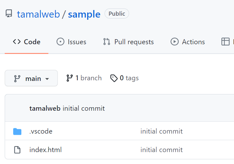Click the repository book icon
The image size is (234, 164).
point(9,13)
